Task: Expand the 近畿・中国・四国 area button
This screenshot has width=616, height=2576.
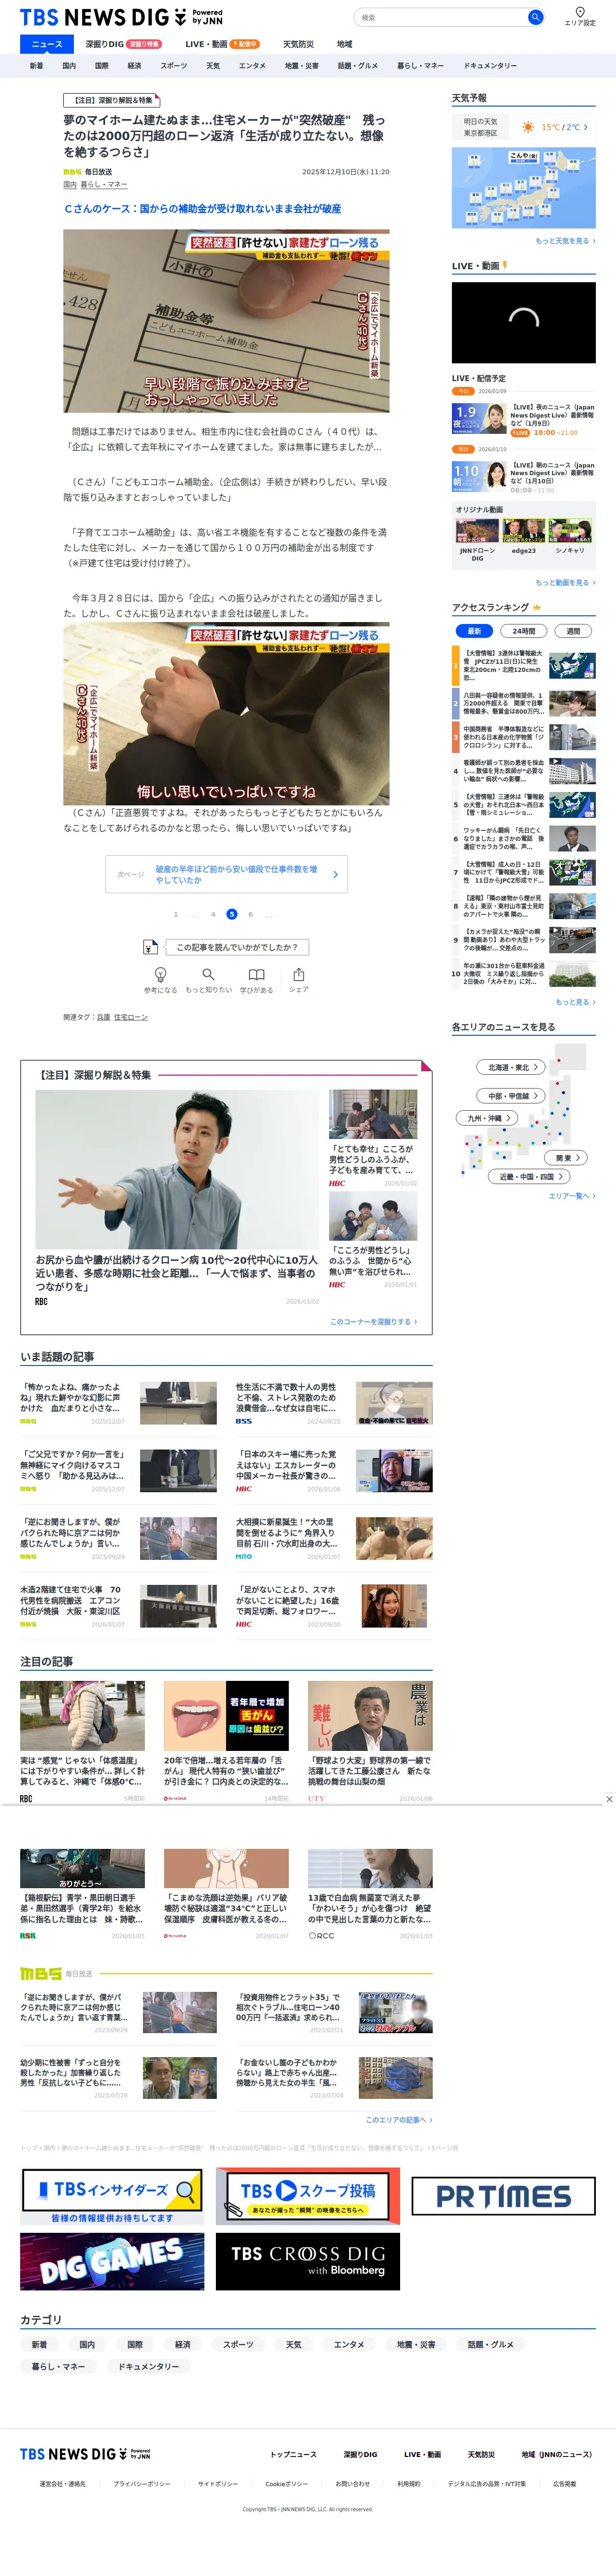Action: 530,1176
